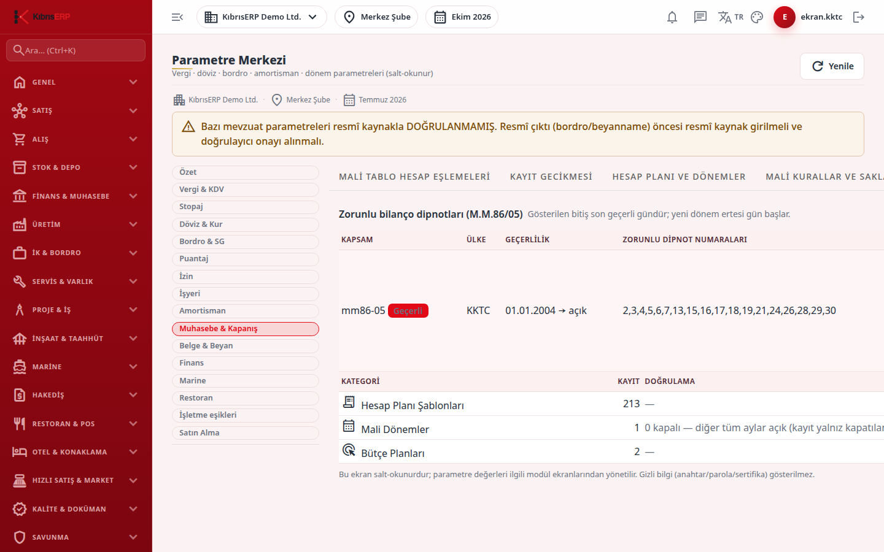Click the KıbrısERP logo
This screenshot has height=552, width=884.
coord(42,17)
